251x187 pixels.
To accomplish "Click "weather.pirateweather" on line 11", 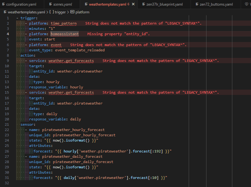I will [80, 71].
